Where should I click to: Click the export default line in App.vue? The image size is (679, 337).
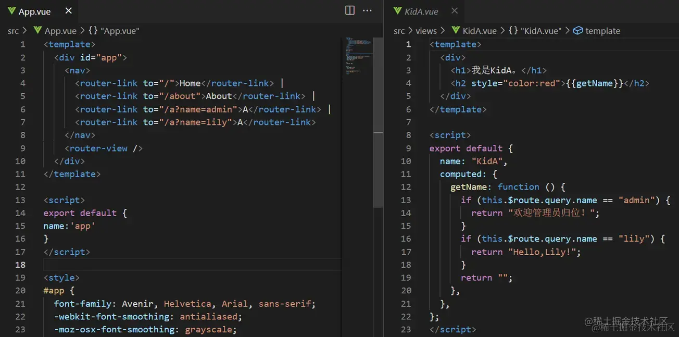(x=85, y=213)
